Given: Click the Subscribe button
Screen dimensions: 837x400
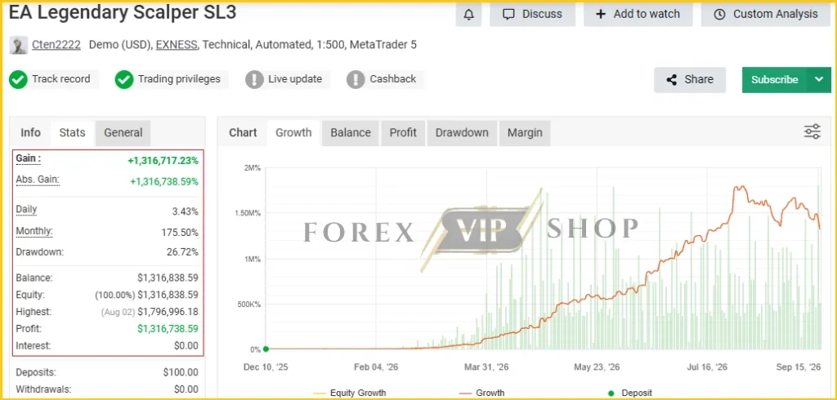Looking at the screenshot, I should (x=775, y=79).
